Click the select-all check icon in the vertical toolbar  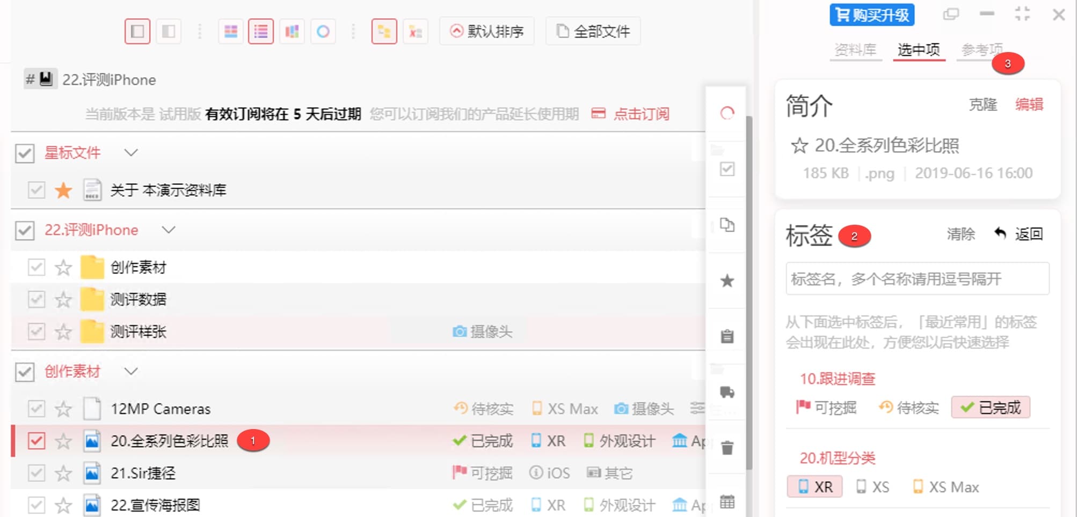coord(727,169)
